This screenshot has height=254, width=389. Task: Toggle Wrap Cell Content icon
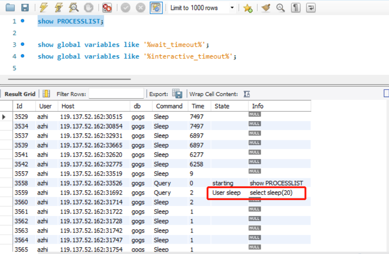(246, 94)
